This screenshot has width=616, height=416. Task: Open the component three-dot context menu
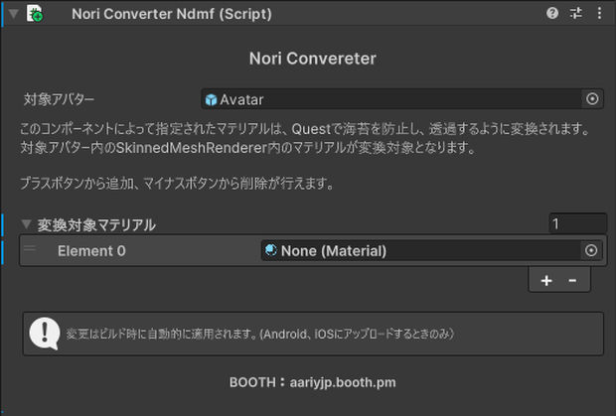[599, 13]
